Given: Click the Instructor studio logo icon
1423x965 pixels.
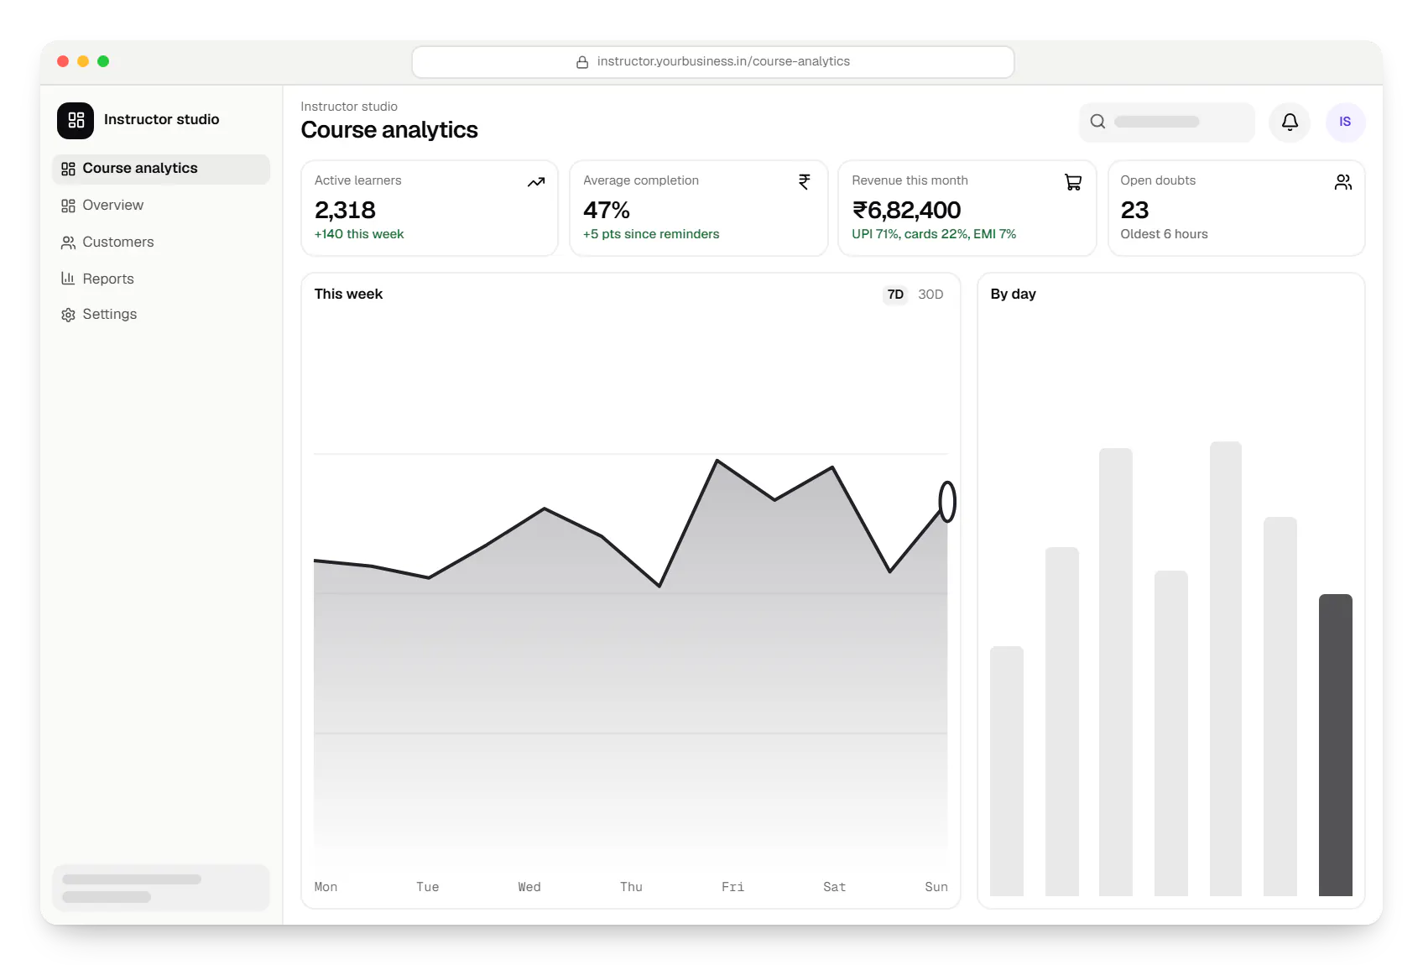Looking at the screenshot, I should coord(76,120).
